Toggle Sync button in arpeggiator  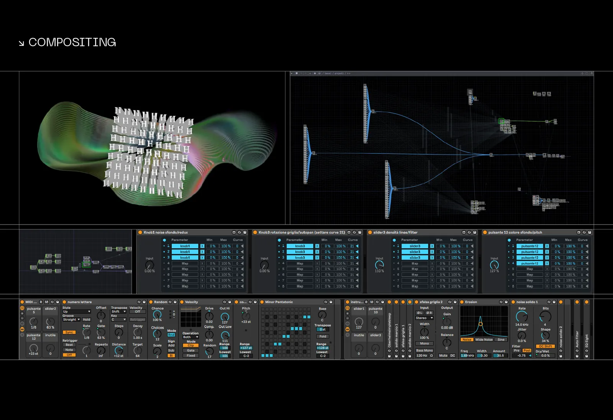(69, 332)
